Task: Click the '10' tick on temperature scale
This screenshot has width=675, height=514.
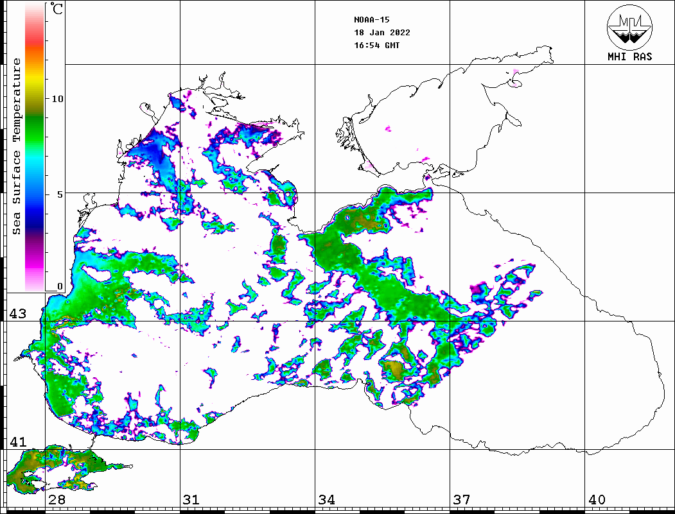Action: [57, 99]
